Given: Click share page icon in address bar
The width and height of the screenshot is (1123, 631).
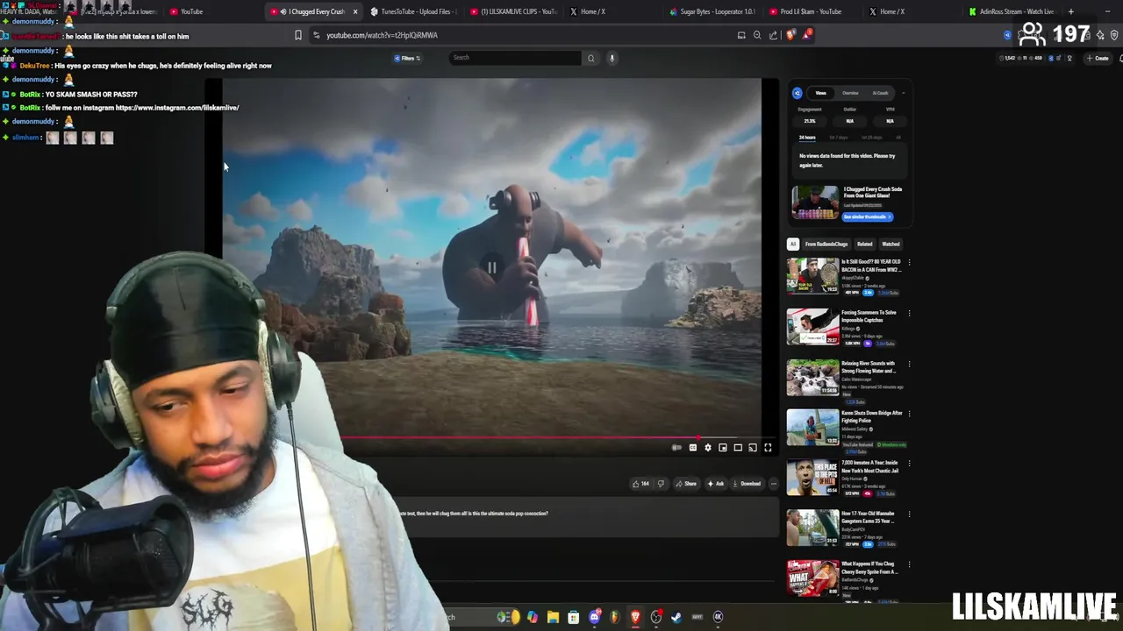Looking at the screenshot, I should [x=773, y=35].
